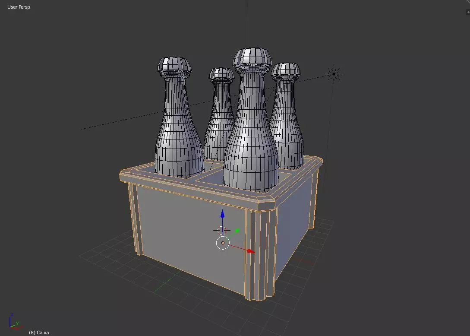Click the red X-axis manipulator arrow
The image size is (470, 336).
(251, 251)
